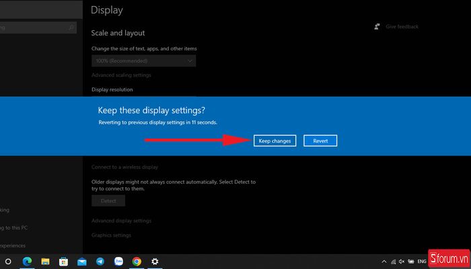Open Zalo from the taskbar
This screenshot has width=471, height=269.
click(x=118, y=261)
